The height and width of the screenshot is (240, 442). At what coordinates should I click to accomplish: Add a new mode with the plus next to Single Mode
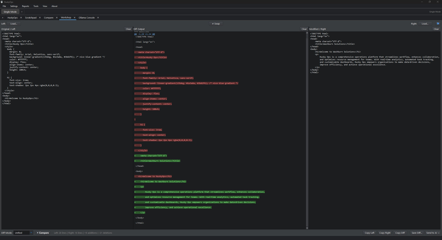pyautogui.click(x=22, y=12)
